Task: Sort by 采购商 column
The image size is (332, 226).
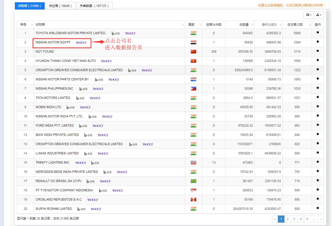Action: coord(109,25)
